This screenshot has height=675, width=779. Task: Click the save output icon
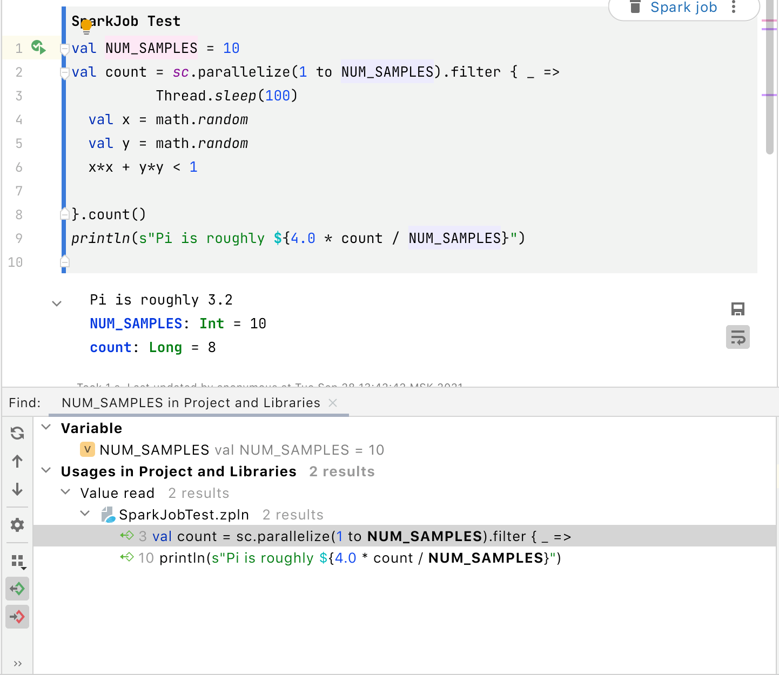click(x=737, y=309)
